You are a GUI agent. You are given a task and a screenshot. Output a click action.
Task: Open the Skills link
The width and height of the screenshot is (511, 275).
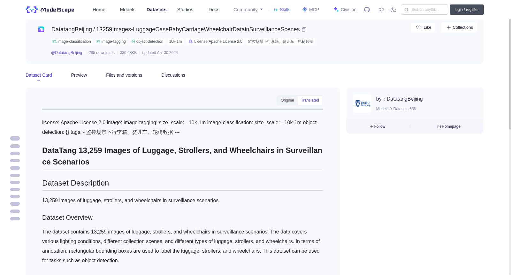click(x=282, y=10)
